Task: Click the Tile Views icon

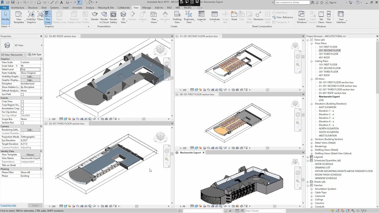Action: (x=329, y=17)
